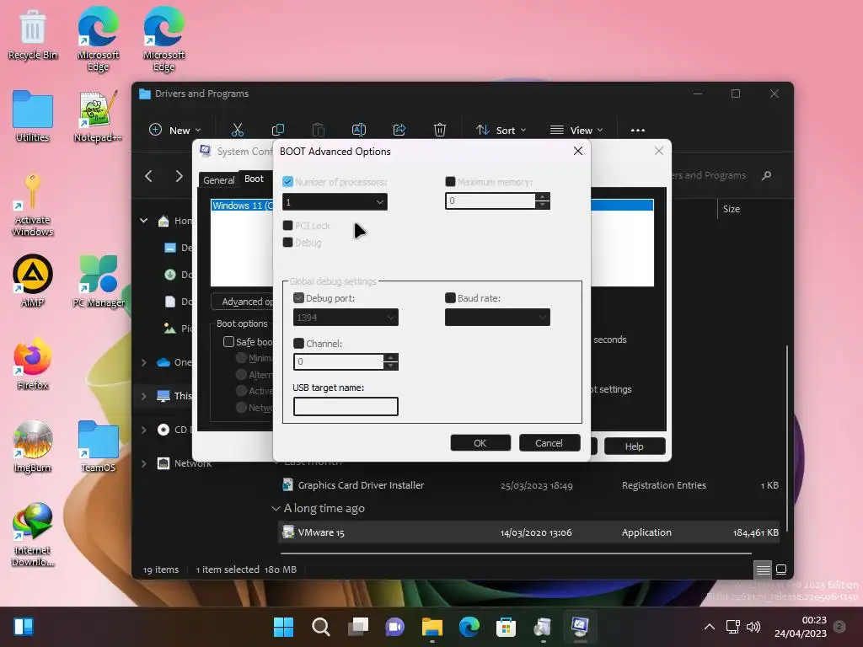This screenshot has width=863, height=647.
Task: Open the TeamOS desktop folder
Action: point(98,446)
